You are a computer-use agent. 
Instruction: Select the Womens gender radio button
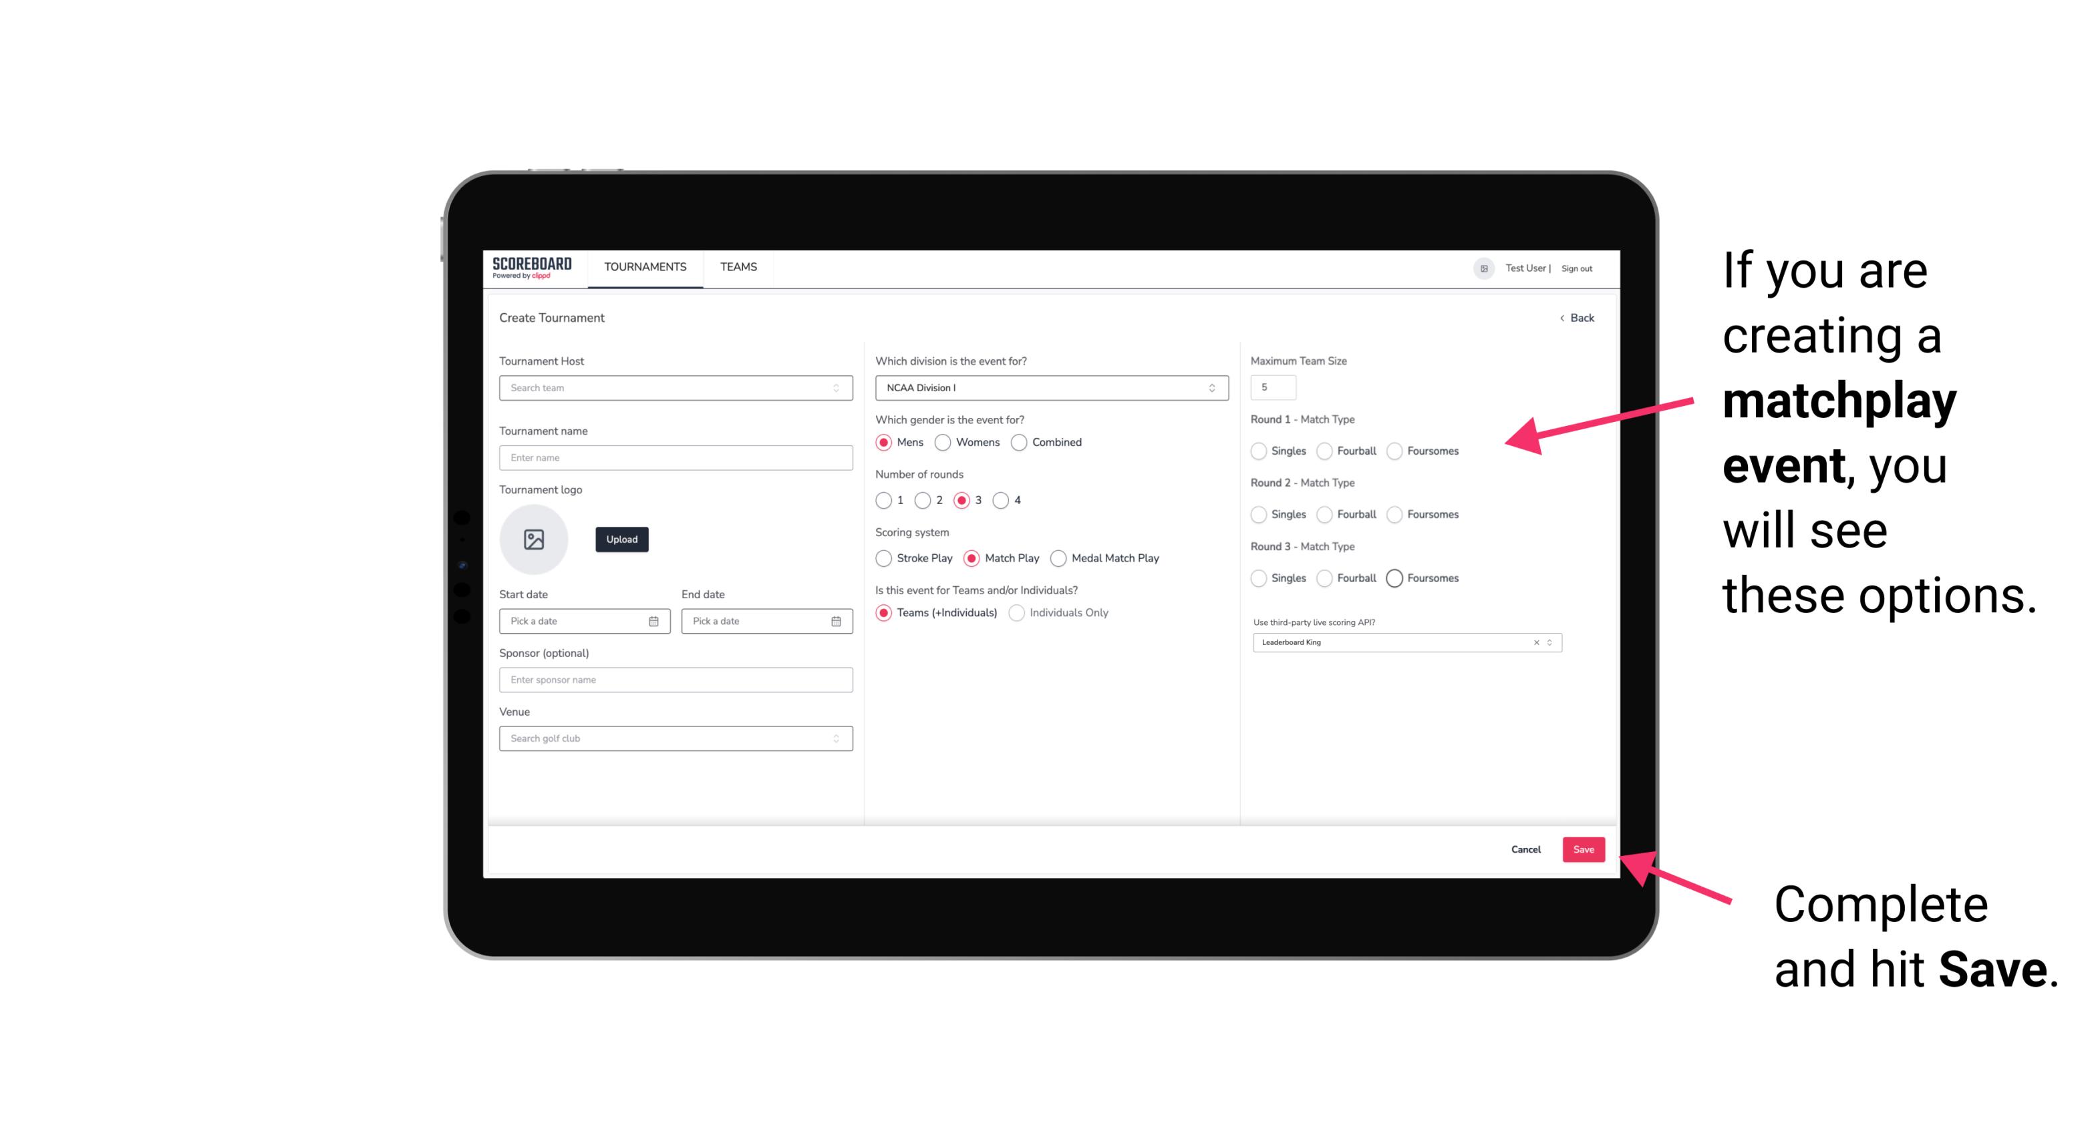943,442
